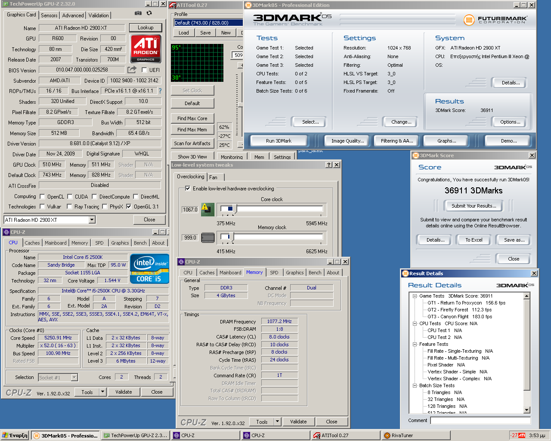Click the memory clock value field 999.0
551x441 pixels.
[190, 238]
